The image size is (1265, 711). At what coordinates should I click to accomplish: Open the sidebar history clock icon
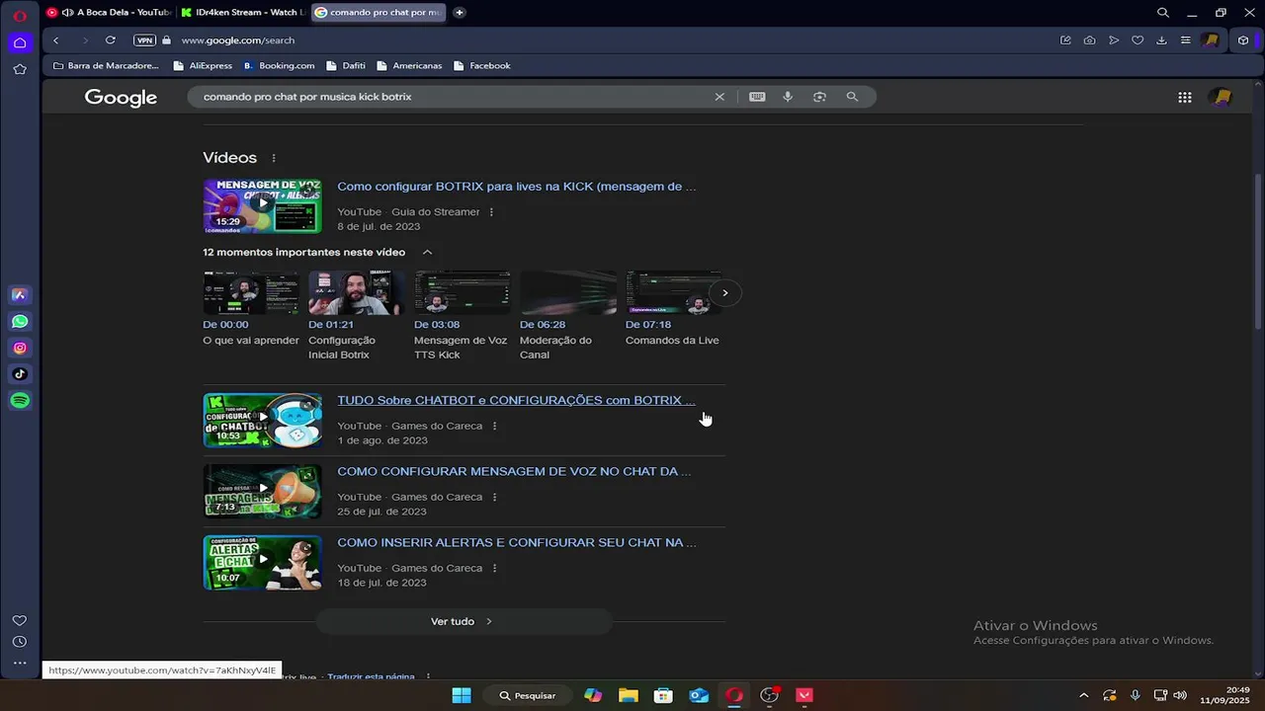(20, 642)
